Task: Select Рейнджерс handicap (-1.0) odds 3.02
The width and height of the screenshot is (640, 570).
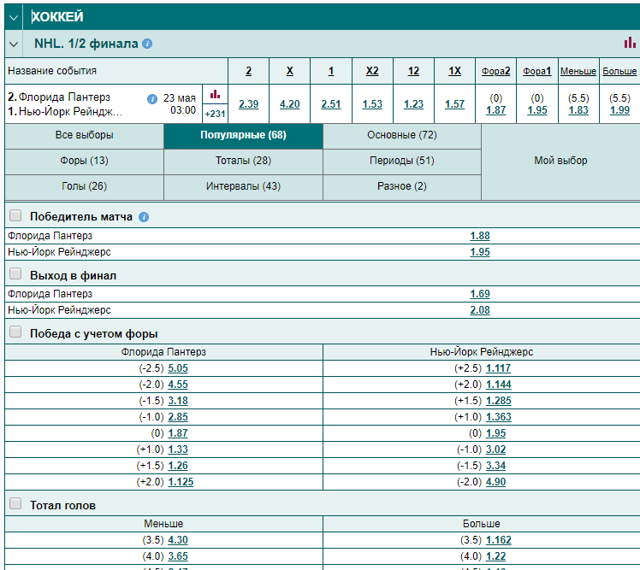Action: [x=495, y=450]
